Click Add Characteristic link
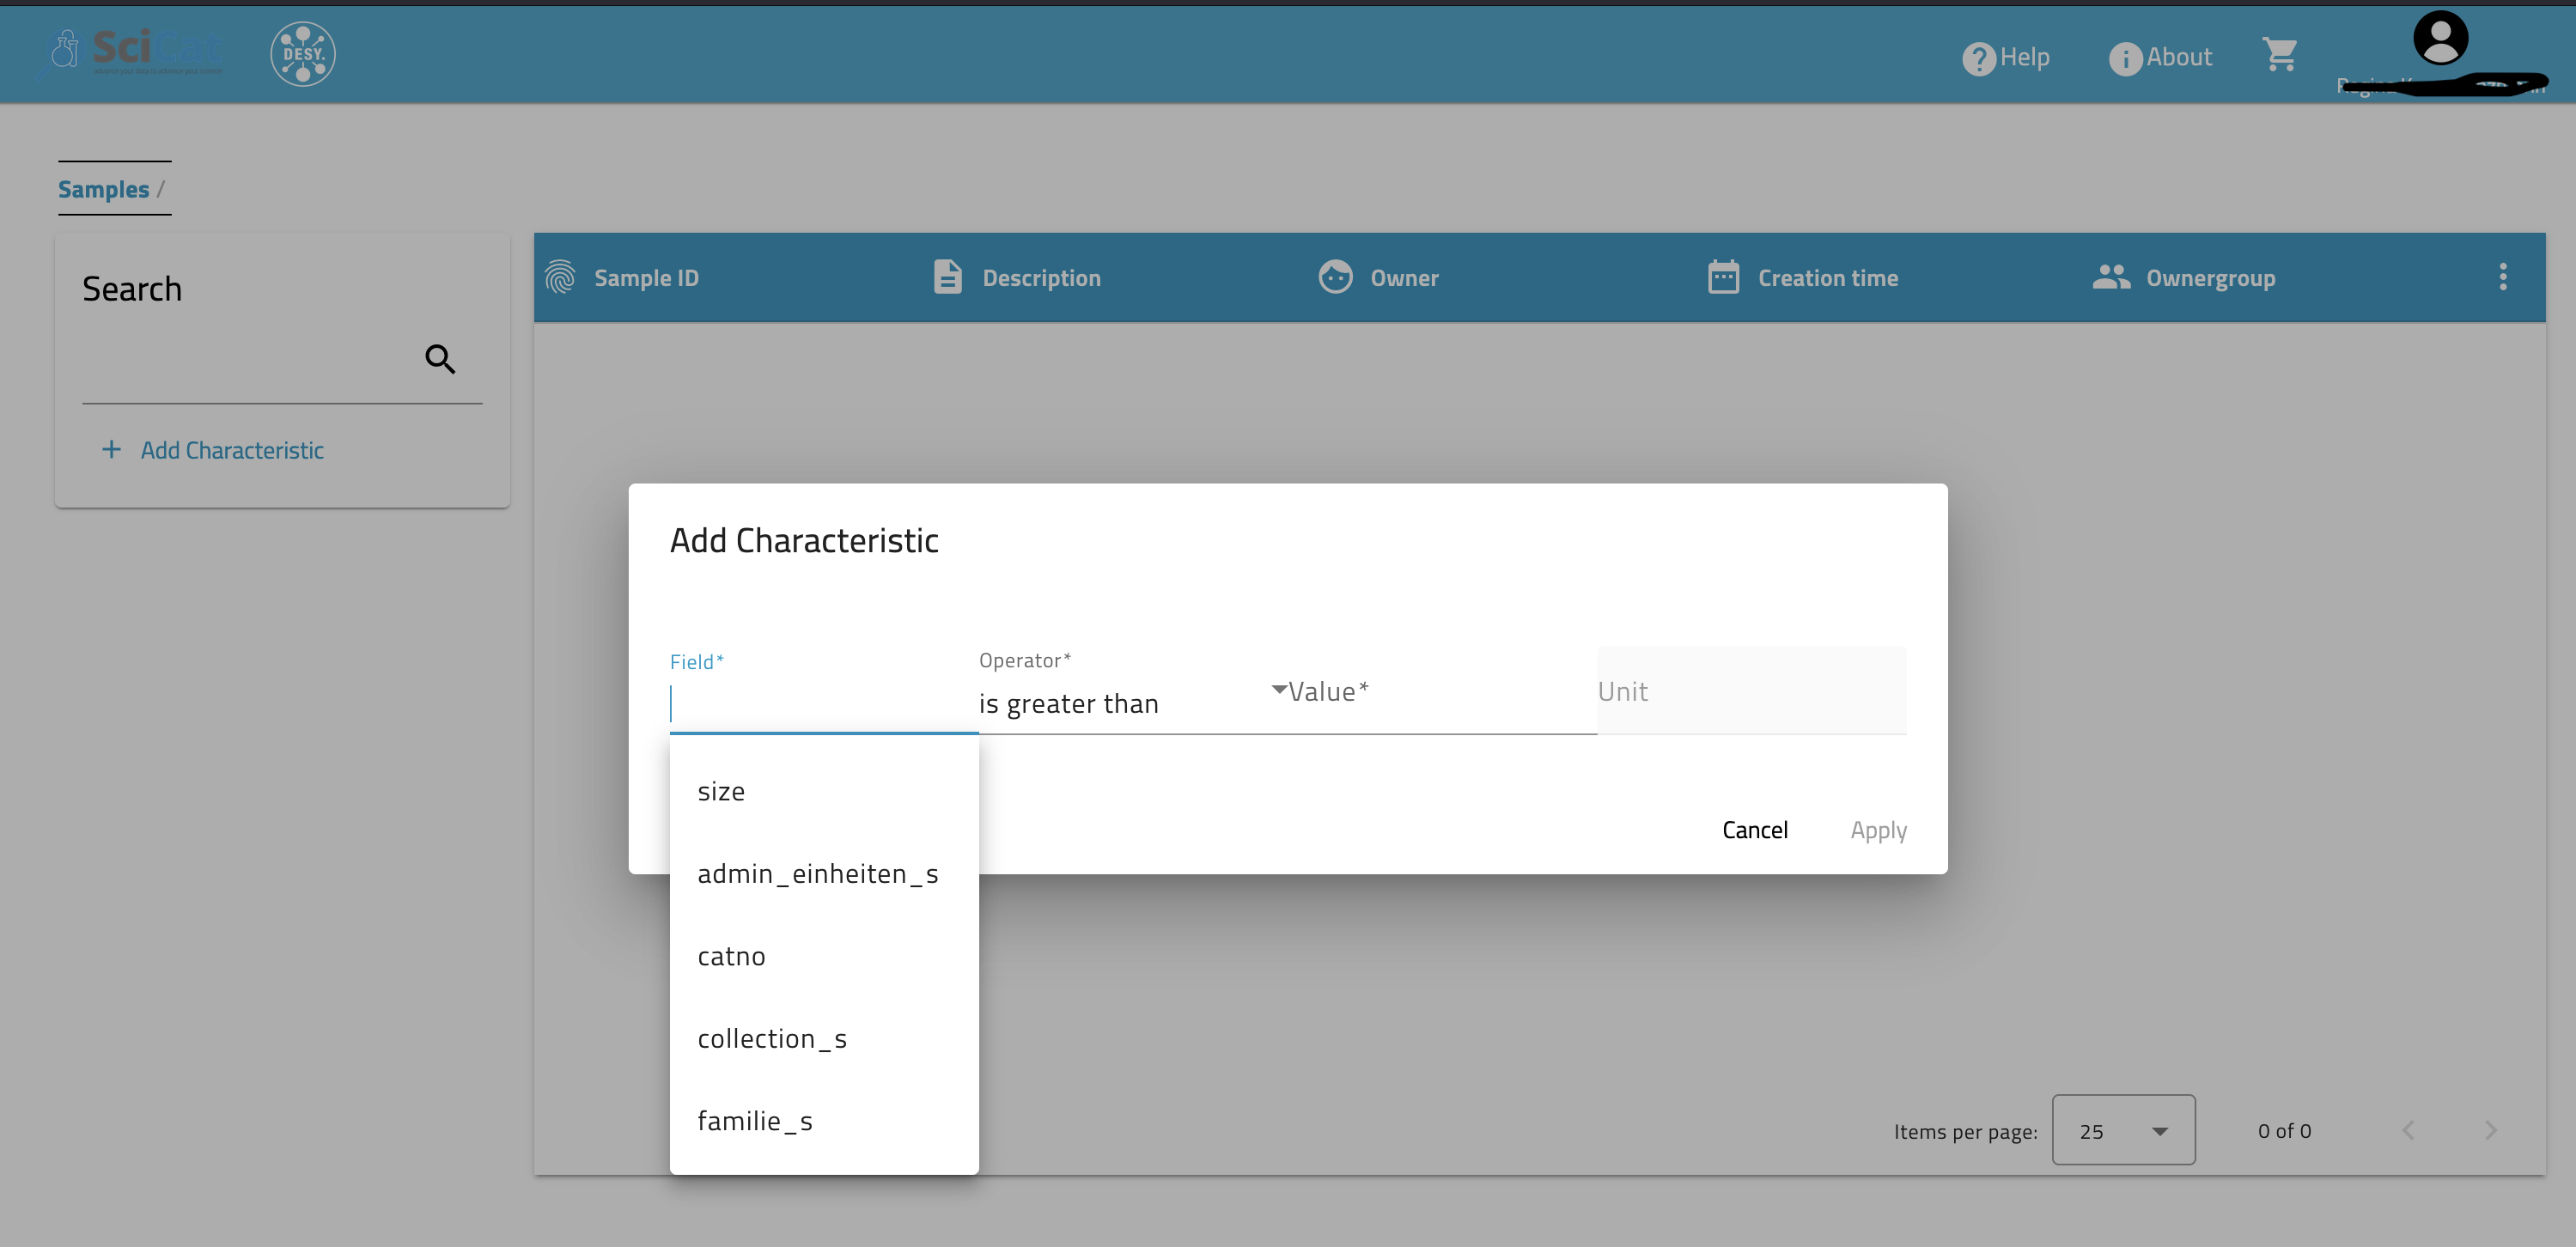This screenshot has height=1247, width=2576. coord(231,450)
